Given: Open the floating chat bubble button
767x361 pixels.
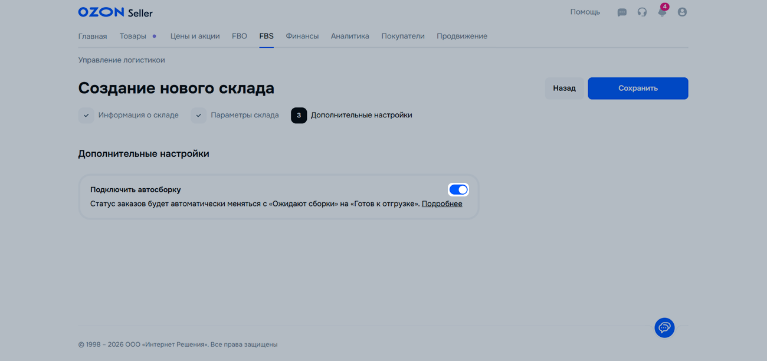Looking at the screenshot, I should coord(664,328).
